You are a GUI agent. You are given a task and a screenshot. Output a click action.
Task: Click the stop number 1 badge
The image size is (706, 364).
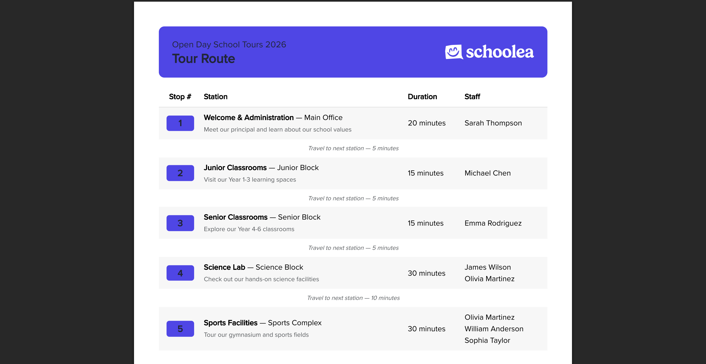[180, 123]
